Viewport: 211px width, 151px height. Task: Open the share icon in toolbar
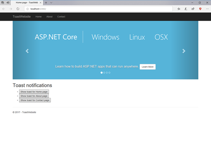[193, 9]
